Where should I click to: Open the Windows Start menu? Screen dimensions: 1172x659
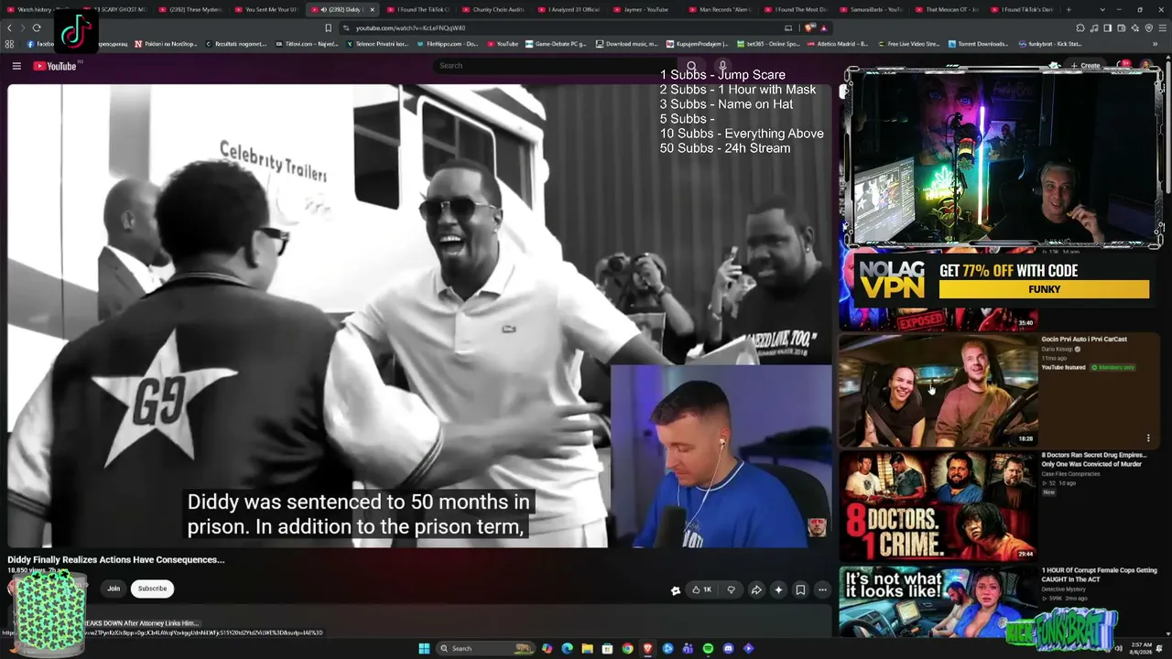pyautogui.click(x=424, y=649)
